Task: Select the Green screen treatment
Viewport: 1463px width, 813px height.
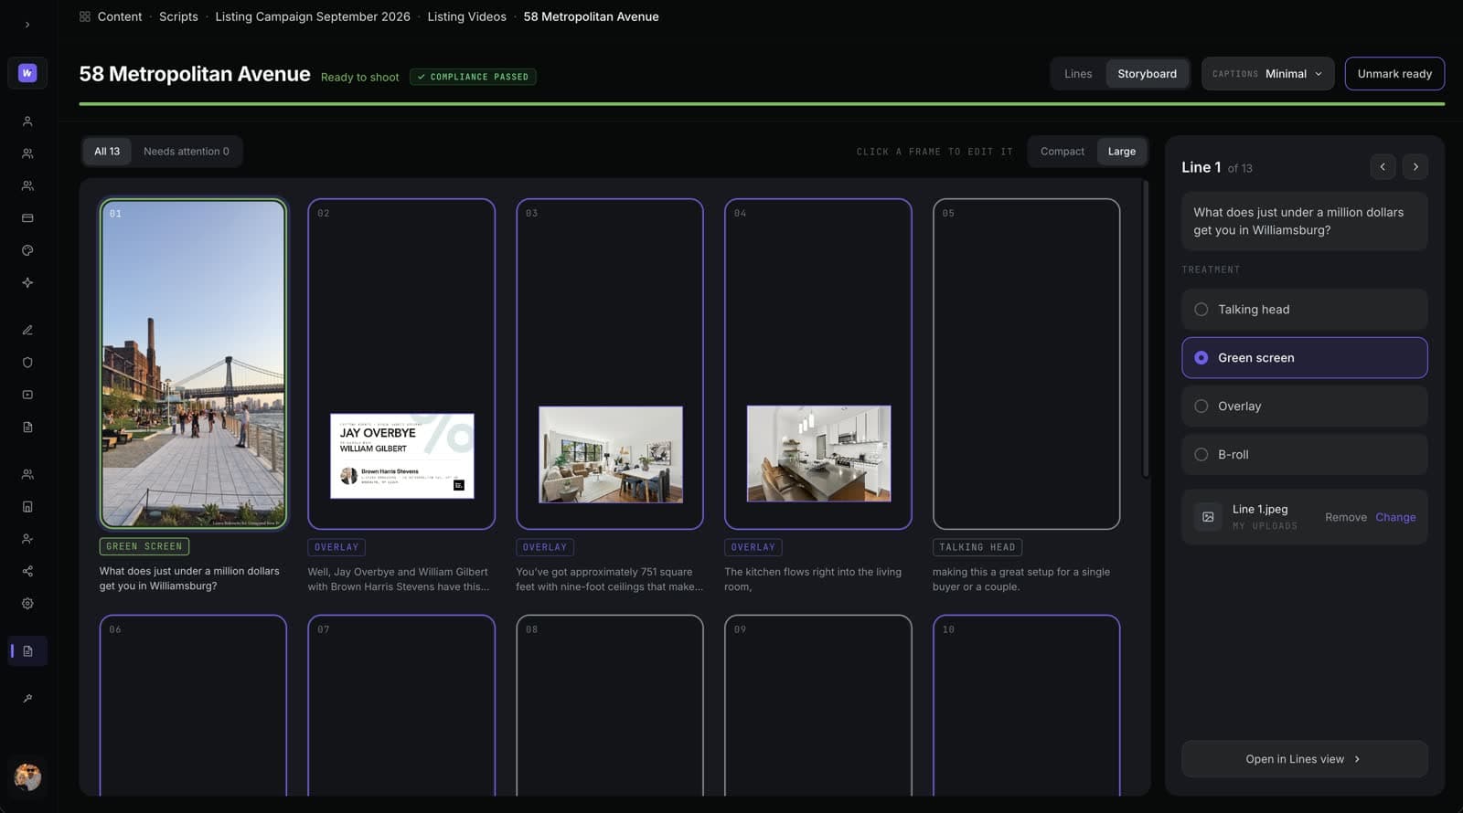Action: pos(1304,358)
